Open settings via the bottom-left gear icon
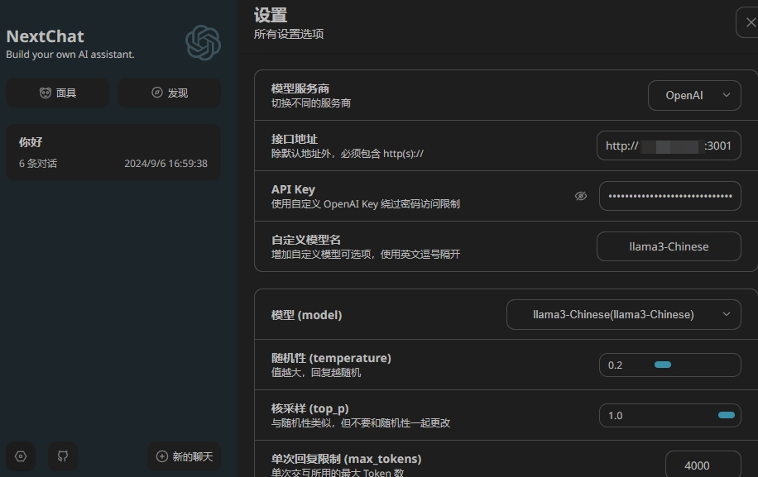The height and width of the screenshot is (477, 758). [x=21, y=456]
